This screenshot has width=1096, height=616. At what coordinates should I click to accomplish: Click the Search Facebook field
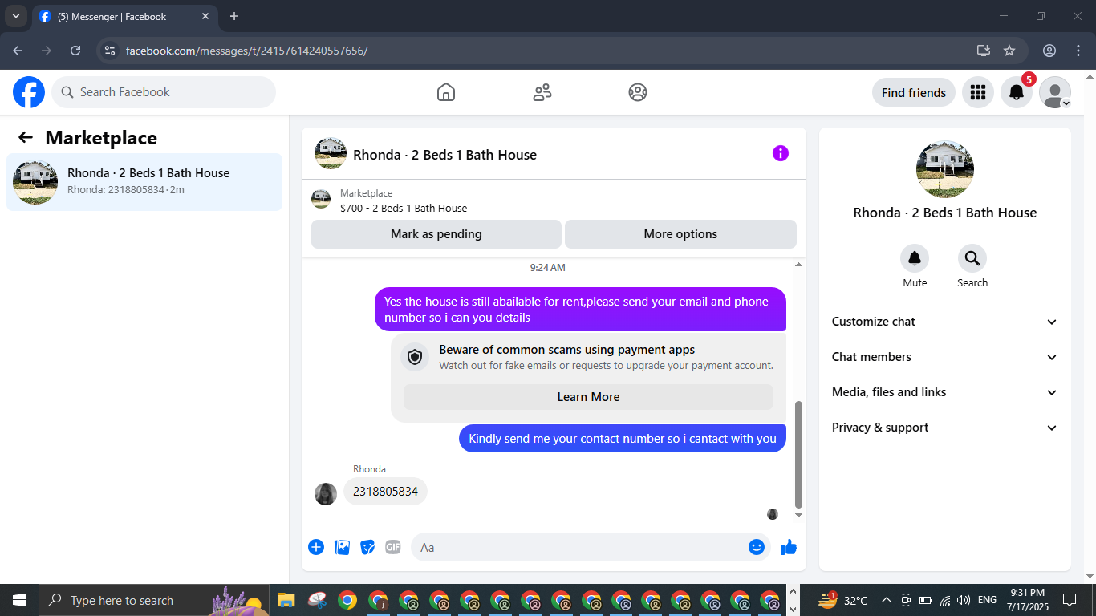[164, 92]
